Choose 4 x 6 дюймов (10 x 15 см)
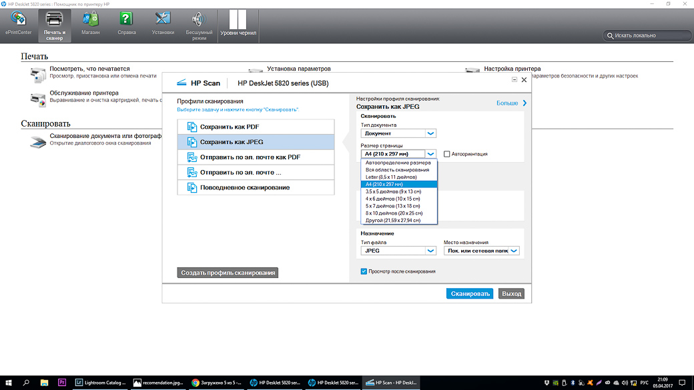The width and height of the screenshot is (694, 390). coord(399,199)
